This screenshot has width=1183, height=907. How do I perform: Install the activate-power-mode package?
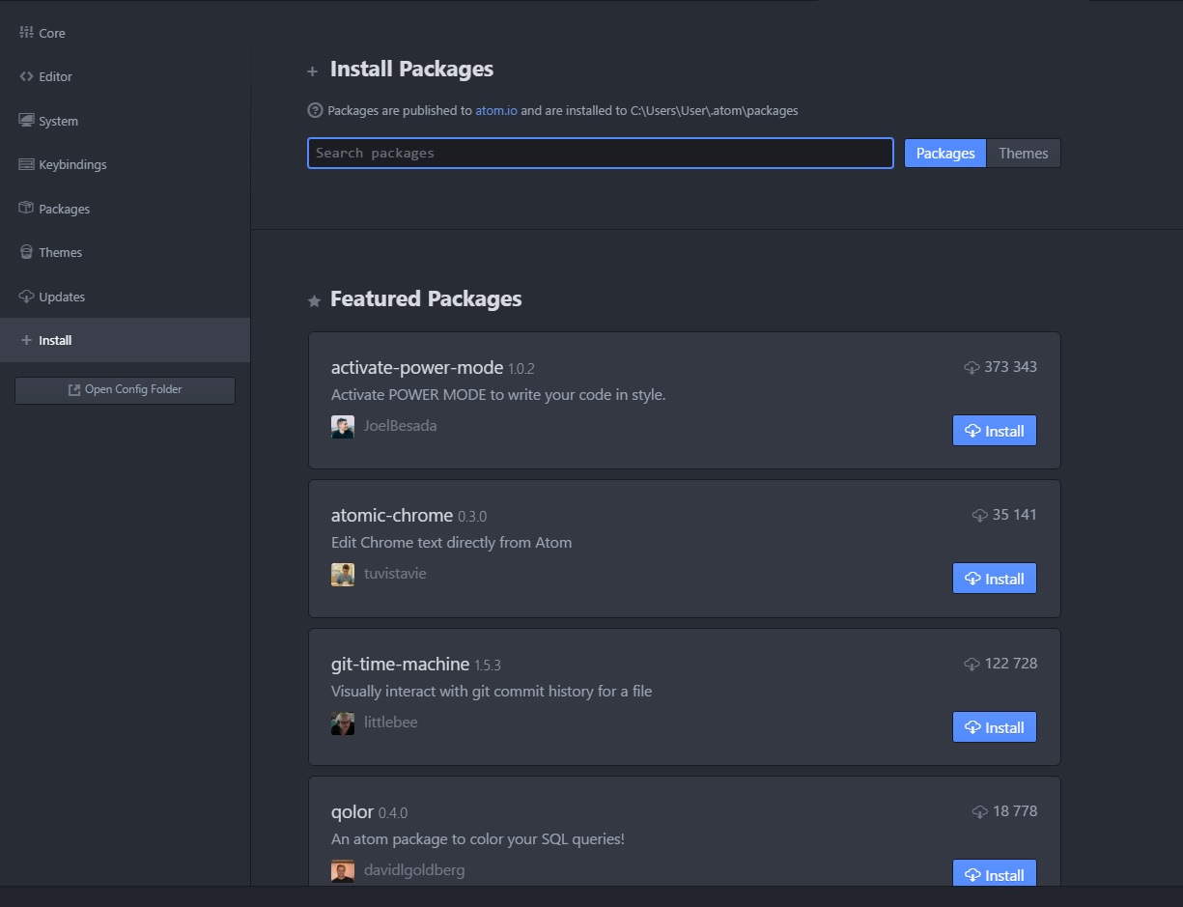tap(994, 431)
